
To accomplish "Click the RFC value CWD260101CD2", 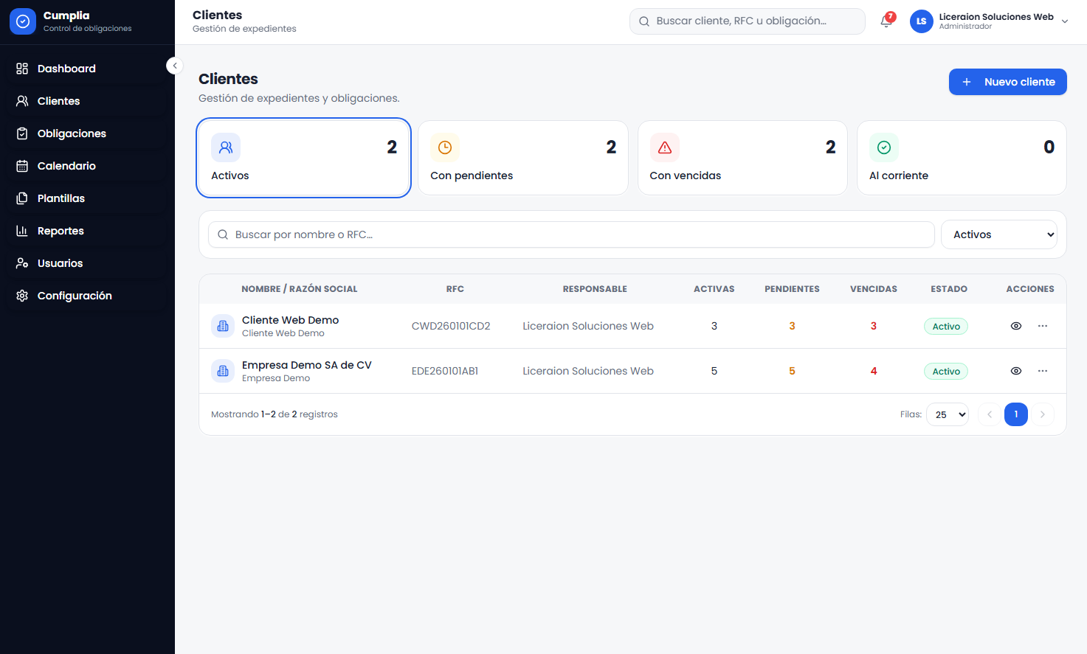I will point(451,326).
